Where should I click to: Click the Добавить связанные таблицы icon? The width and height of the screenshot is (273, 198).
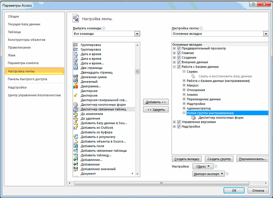tap(76, 151)
